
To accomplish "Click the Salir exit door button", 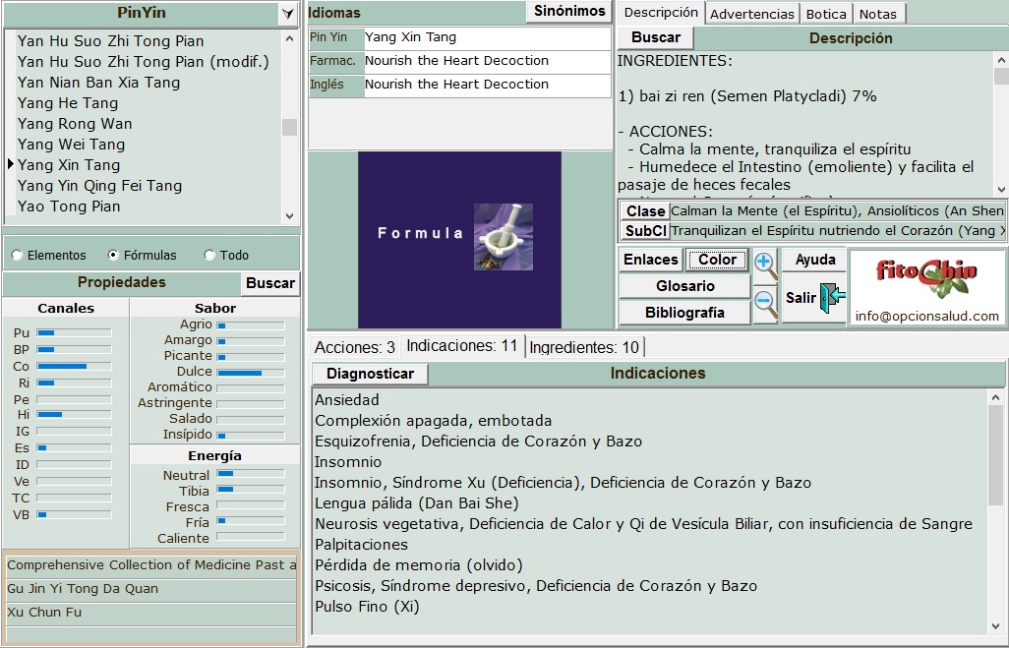I will pos(814,298).
